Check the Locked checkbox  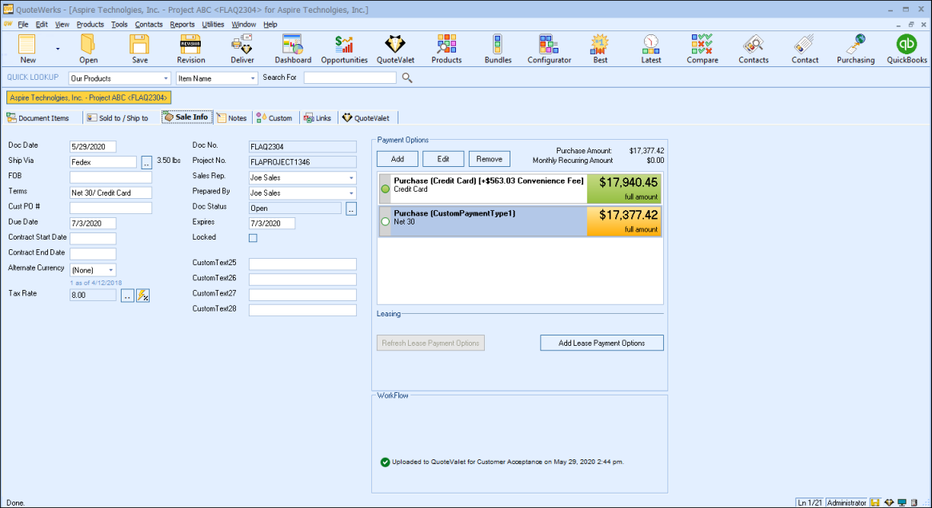(x=253, y=238)
